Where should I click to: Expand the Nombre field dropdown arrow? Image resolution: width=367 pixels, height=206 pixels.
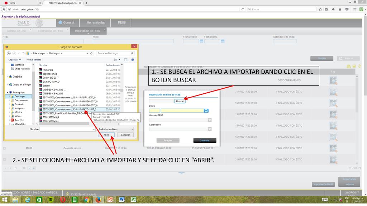coord(94,129)
